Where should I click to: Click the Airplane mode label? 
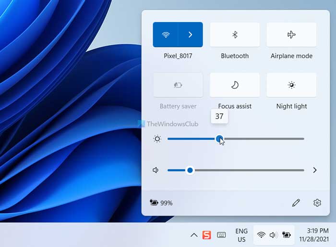291,56
